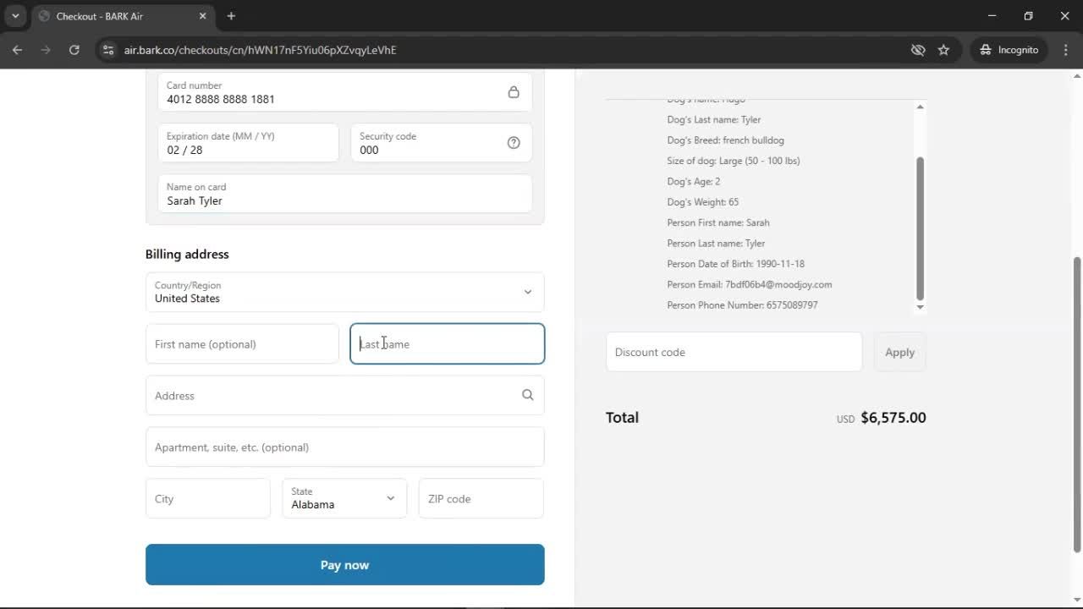Click the main page vertical scrollbar thumb
Viewport: 1083px width, 609px height.
[1077, 404]
